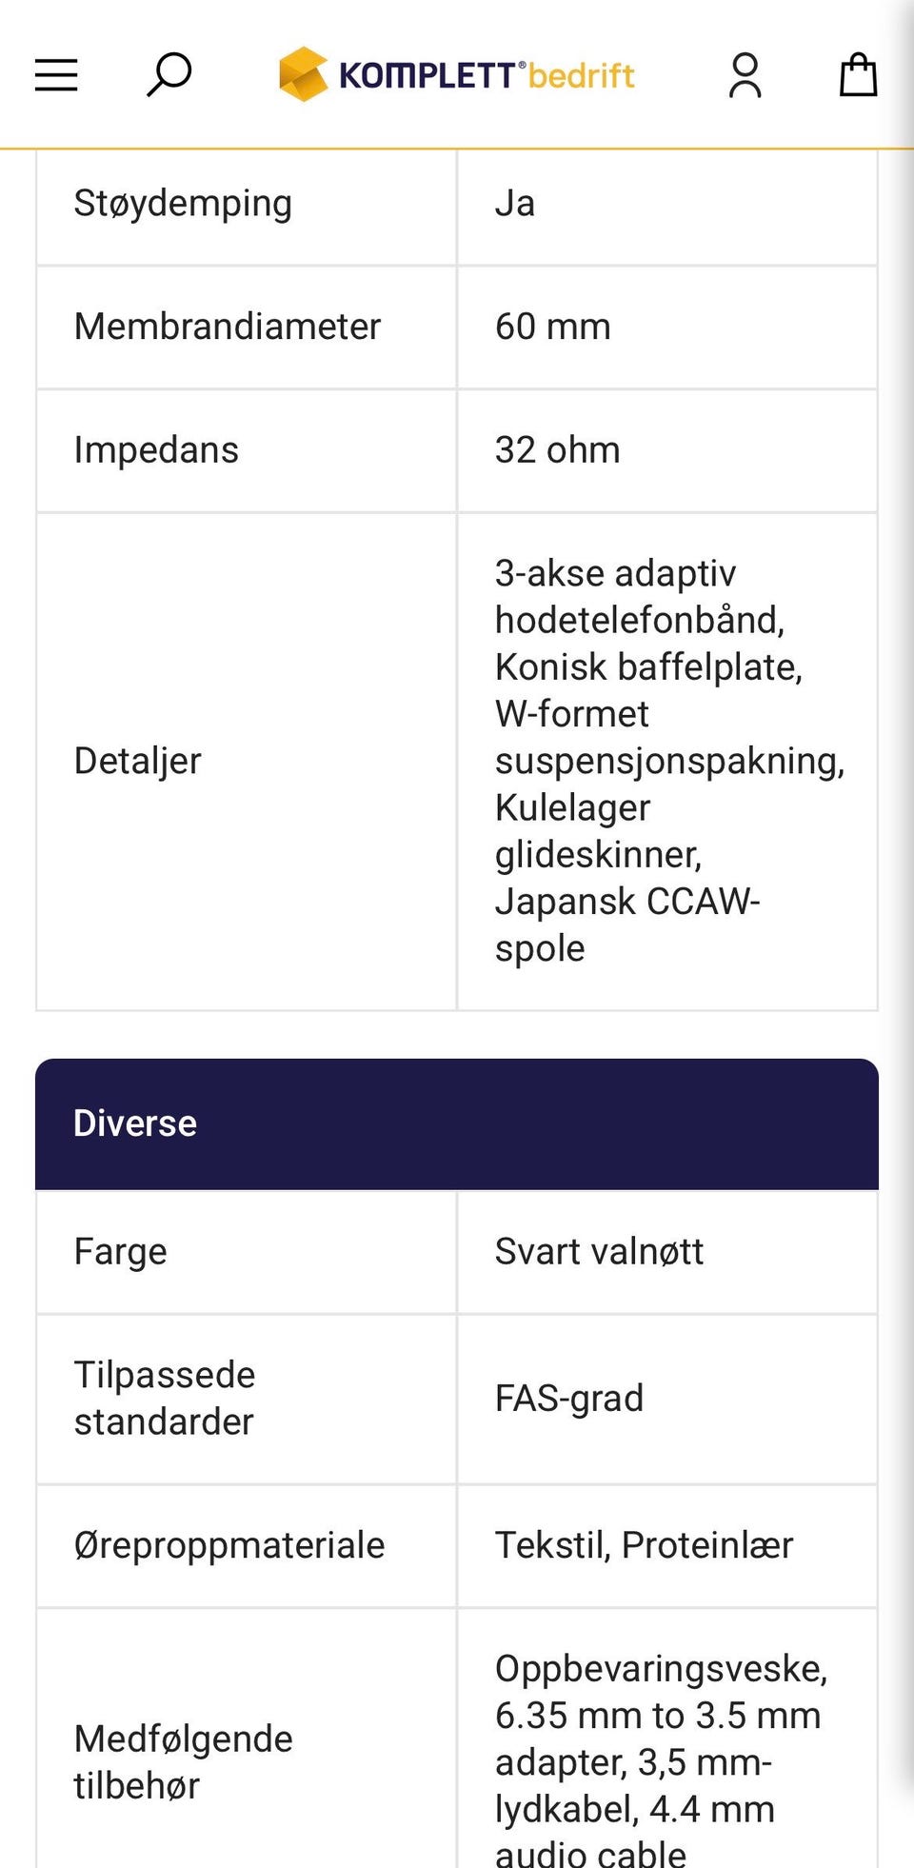Click the Tekstil, Proteinlær value
Viewport: 914px width, 1868px height.
point(644,1546)
